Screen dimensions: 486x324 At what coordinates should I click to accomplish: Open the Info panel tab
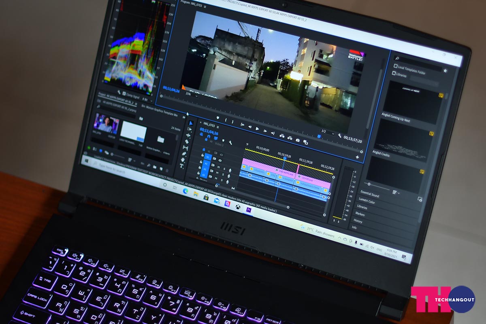354,228
